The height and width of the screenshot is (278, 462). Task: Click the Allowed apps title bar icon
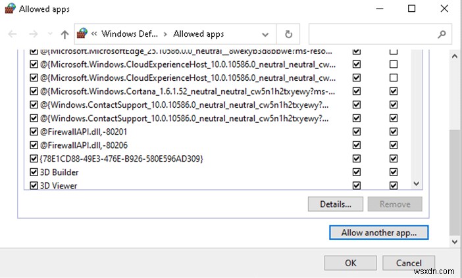(10, 9)
